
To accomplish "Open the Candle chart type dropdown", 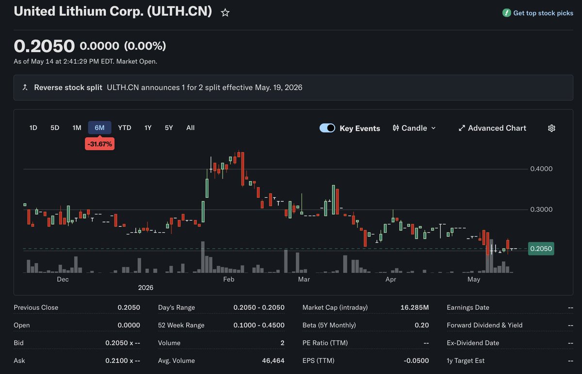I will pos(414,128).
